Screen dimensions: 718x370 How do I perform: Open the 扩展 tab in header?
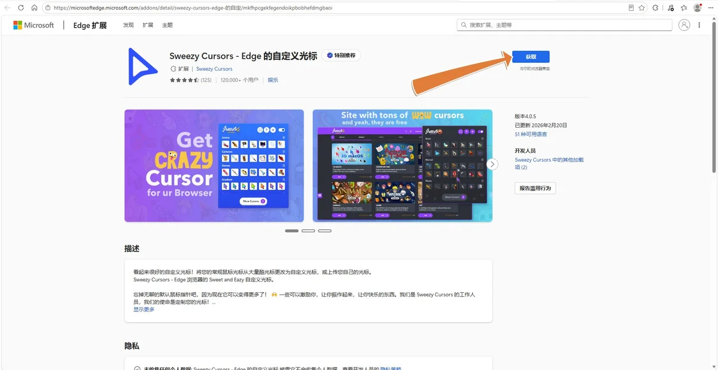point(148,25)
